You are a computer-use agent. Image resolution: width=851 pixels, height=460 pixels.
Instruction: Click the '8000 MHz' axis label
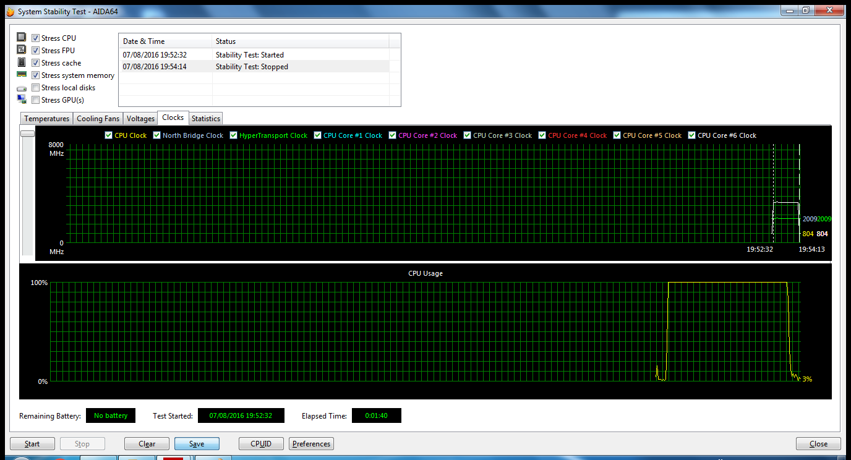point(57,148)
